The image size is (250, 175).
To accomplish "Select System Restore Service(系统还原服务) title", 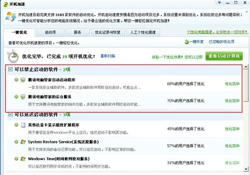I will tap(63, 142).
